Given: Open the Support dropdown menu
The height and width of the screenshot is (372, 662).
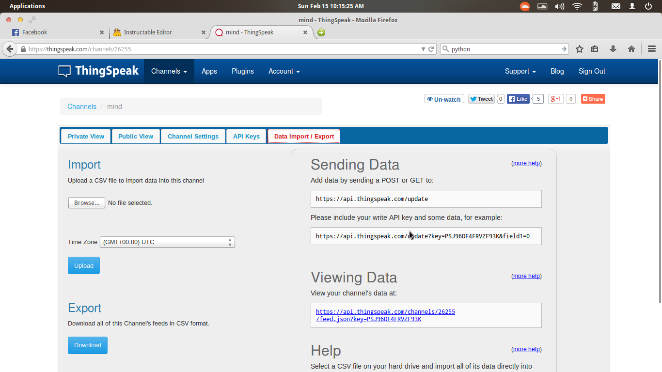Looking at the screenshot, I should pos(520,71).
